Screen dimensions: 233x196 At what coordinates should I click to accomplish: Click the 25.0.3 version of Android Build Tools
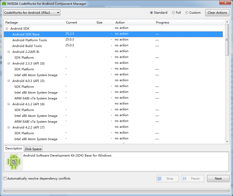tap(70, 45)
